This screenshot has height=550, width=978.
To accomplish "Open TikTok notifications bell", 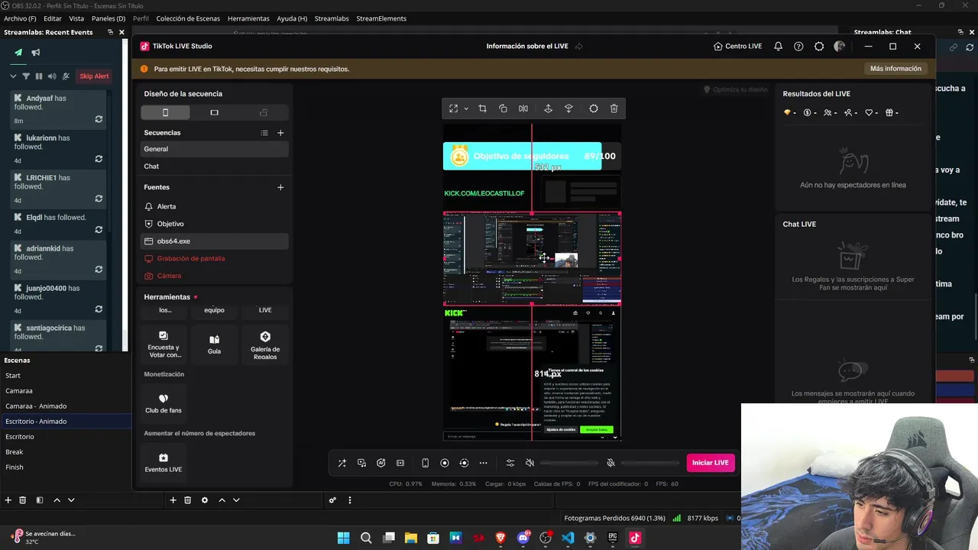I will tap(778, 46).
